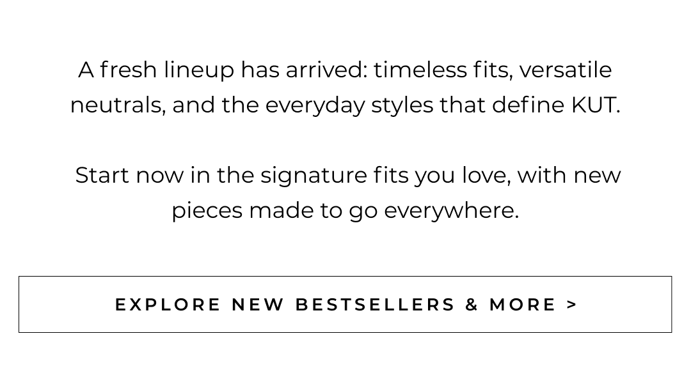
Task: Click the word KUT in the paragraph
Action: 594,105
